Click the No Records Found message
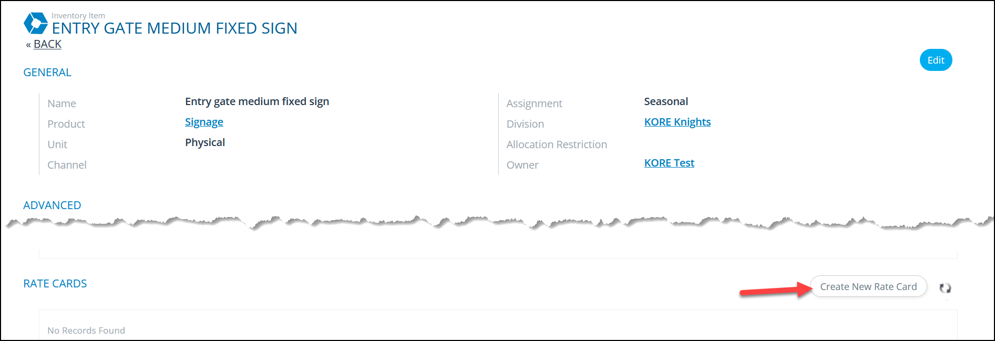995x341 pixels. [x=86, y=330]
